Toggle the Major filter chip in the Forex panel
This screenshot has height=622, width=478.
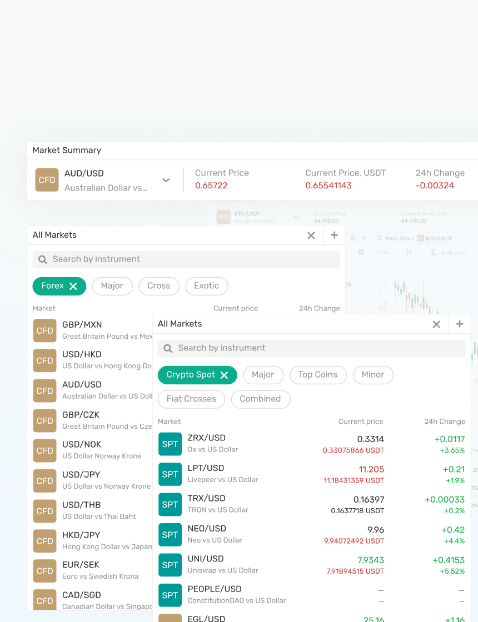tap(112, 286)
